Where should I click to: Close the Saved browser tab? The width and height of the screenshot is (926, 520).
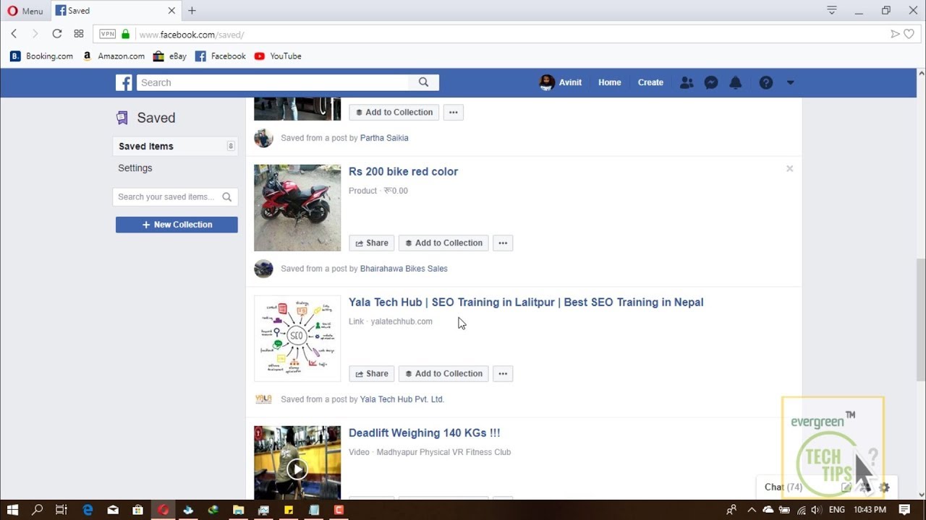click(x=171, y=11)
